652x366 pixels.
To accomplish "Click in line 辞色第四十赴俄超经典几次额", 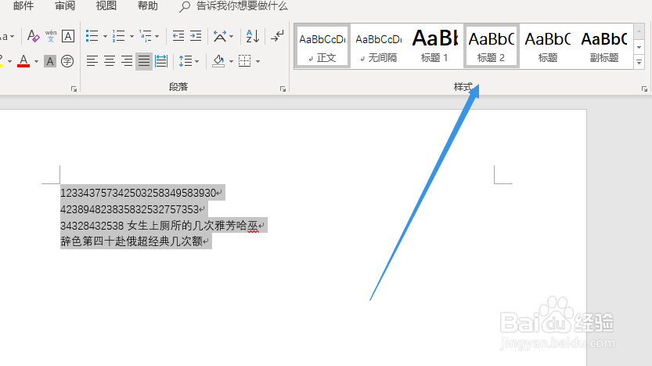I will coord(131,241).
